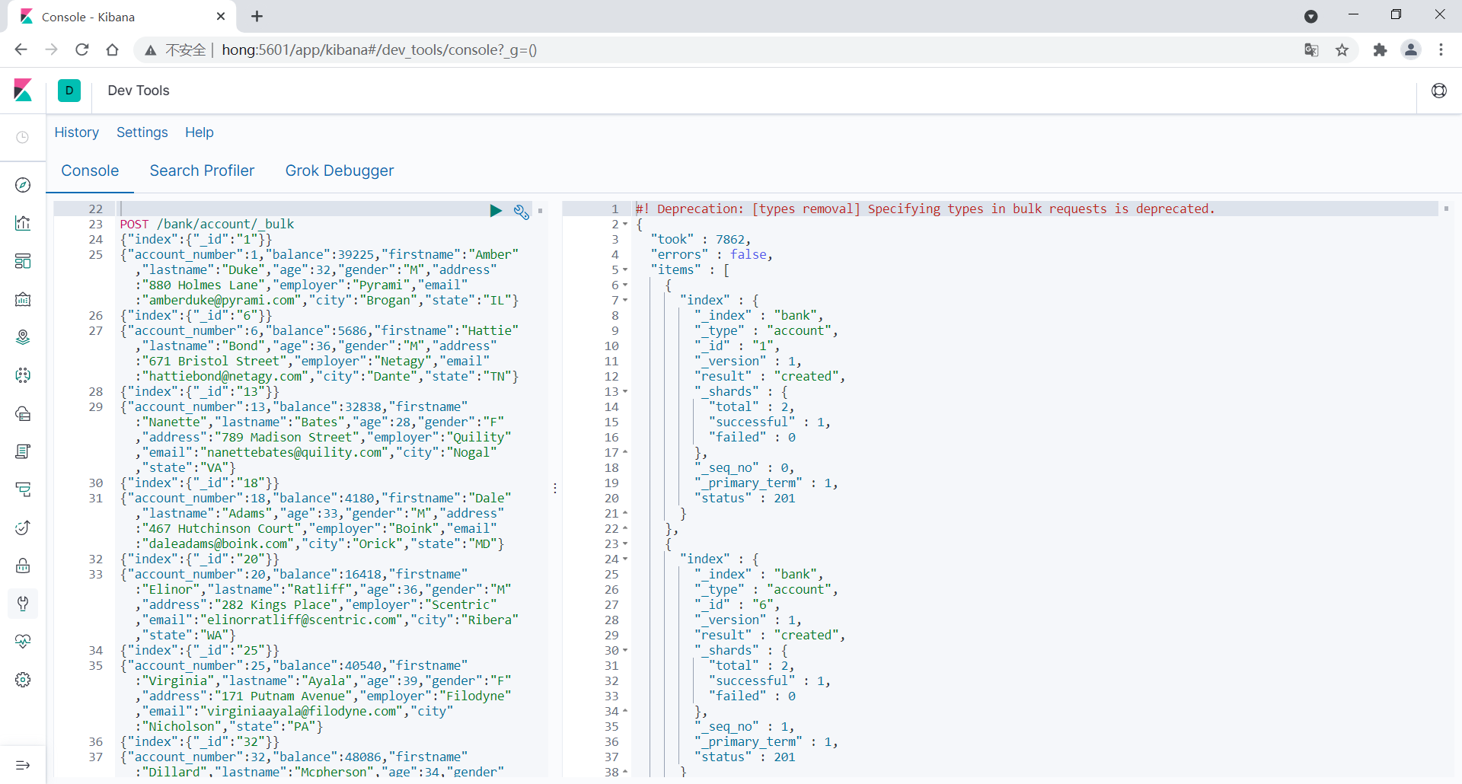Viewport: 1462px width, 784px height.
Task: Collapse "_shards" fold at line 13
Action: (x=625, y=392)
